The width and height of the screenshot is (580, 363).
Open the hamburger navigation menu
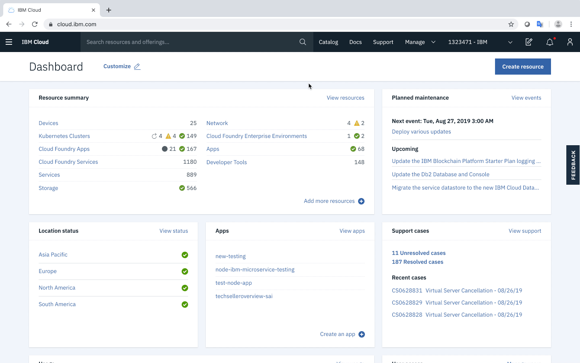[9, 42]
